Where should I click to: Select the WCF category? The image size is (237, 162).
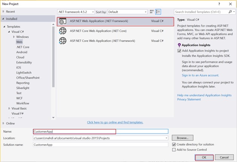click(x=19, y=98)
